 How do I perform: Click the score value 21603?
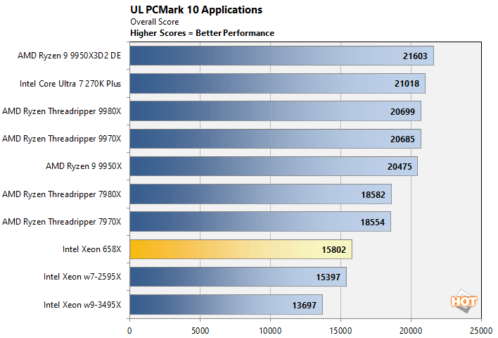coord(415,56)
